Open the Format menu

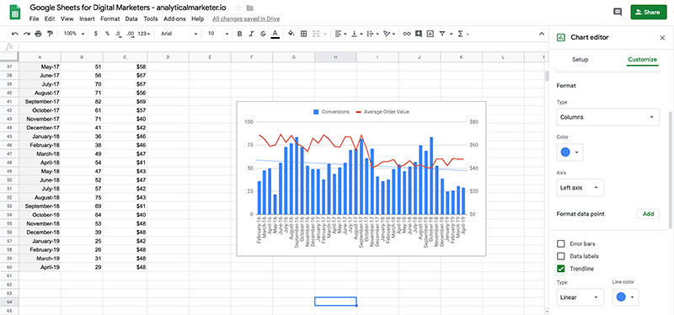110,19
